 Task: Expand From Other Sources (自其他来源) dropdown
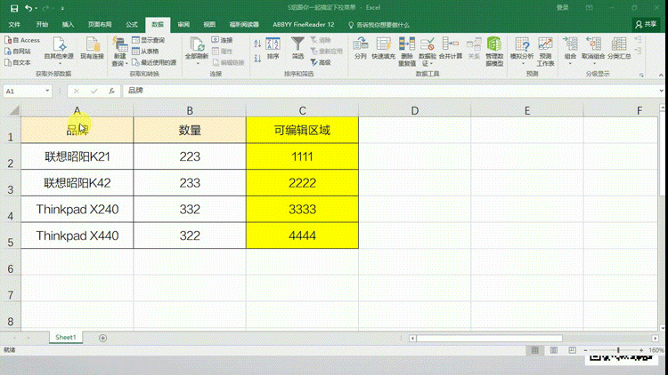click(59, 63)
